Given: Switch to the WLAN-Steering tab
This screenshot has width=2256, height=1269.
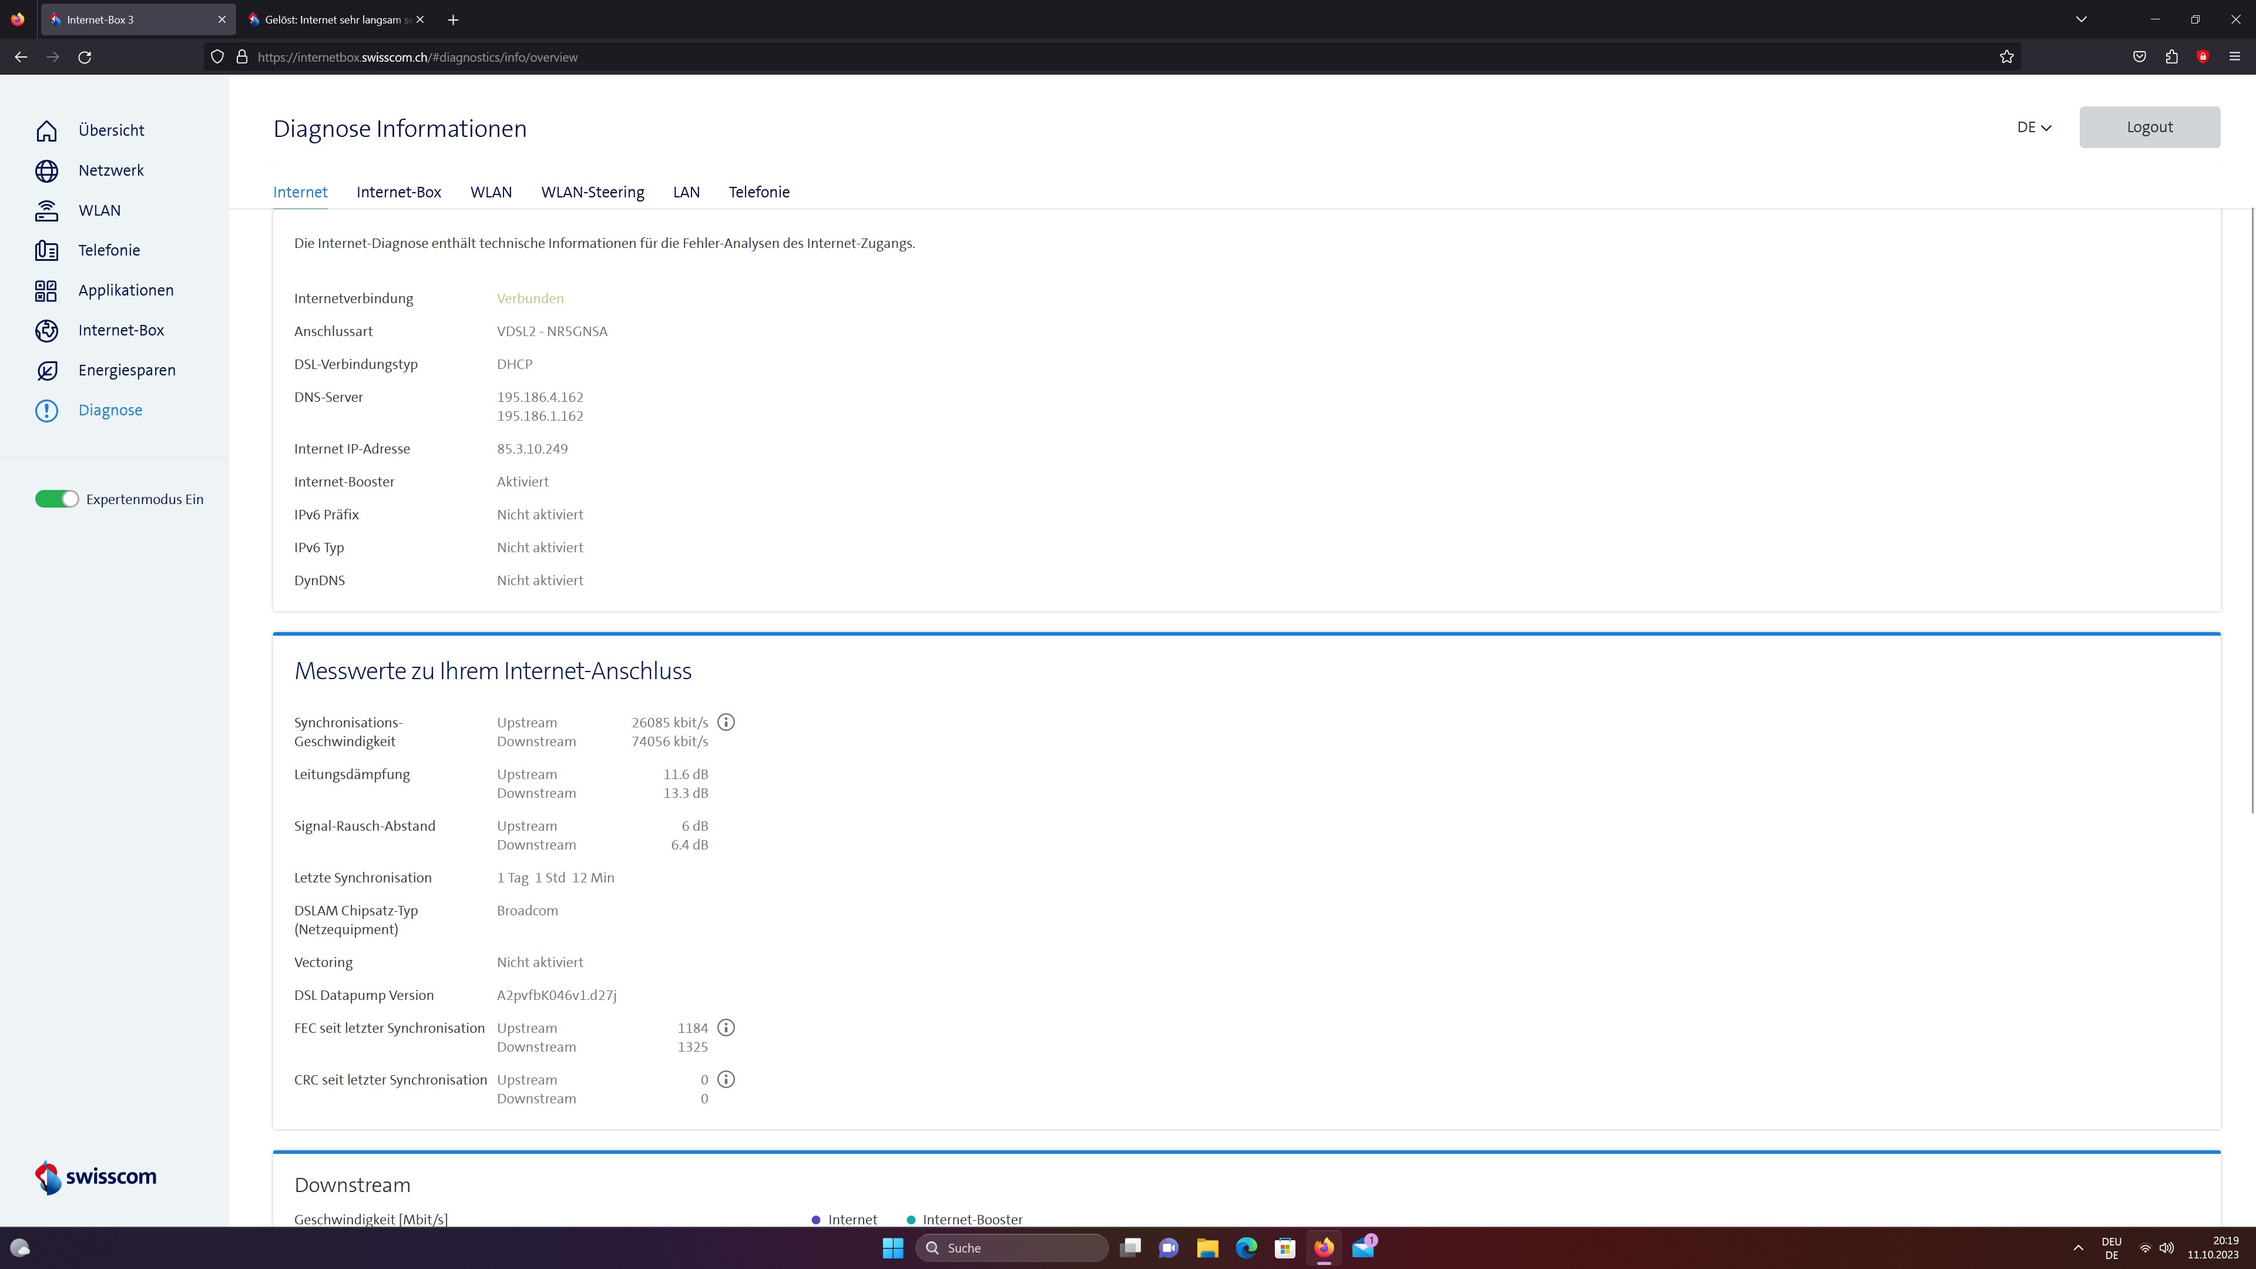Looking at the screenshot, I should coord(592,192).
